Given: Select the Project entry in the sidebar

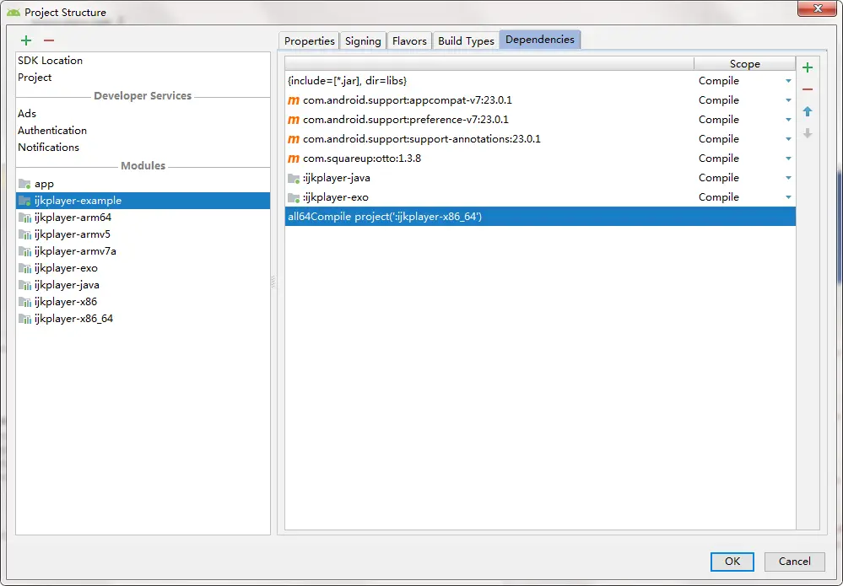Looking at the screenshot, I should pyautogui.click(x=143, y=78).
